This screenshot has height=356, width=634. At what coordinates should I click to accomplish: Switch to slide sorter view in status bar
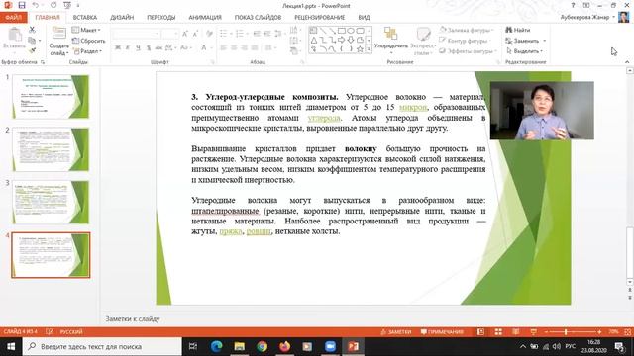[498, 332]
